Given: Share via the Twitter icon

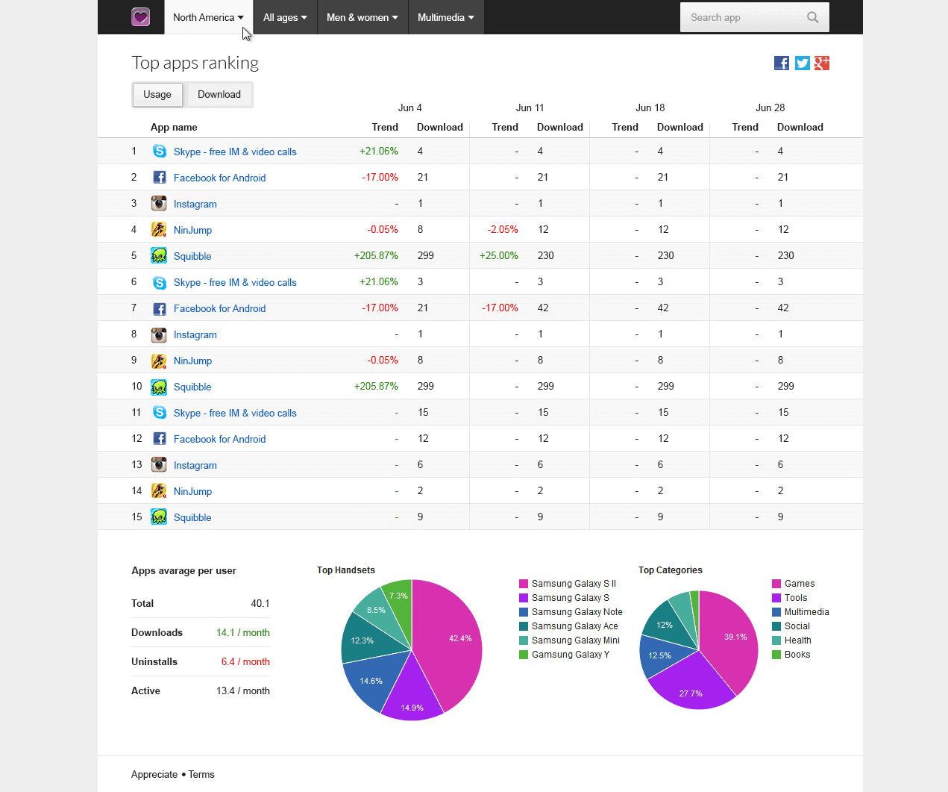Looking at the screenshot, I should click(802, 63).
